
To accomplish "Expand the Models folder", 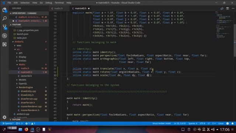I will [x=22, y=80].
